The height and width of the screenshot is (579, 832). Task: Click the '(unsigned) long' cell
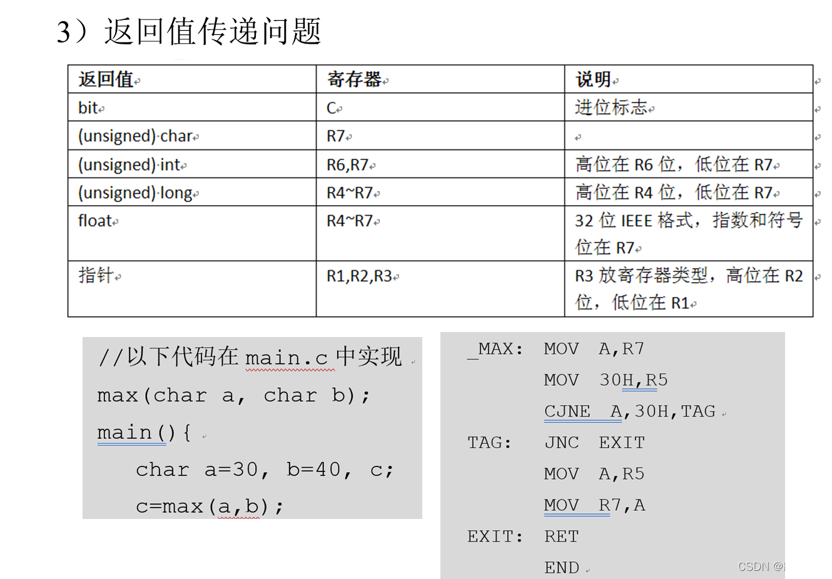[192, 192]
